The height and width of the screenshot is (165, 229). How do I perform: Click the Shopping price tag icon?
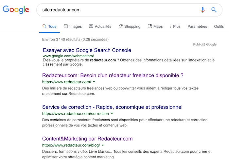click(x=121, y=26)
